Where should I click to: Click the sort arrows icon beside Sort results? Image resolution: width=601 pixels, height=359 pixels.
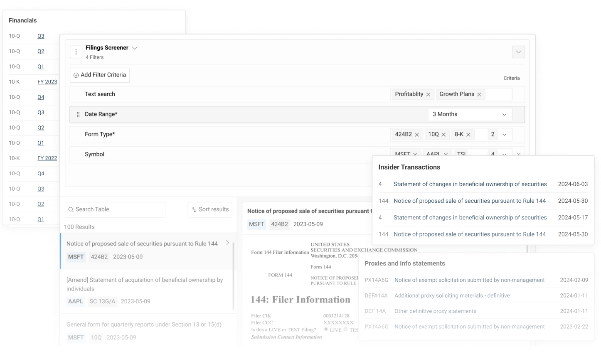click(x=194, y=209)
